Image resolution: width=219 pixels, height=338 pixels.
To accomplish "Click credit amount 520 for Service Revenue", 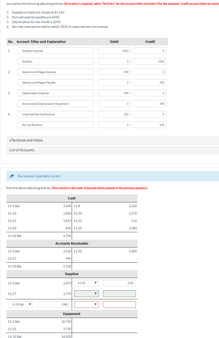I will click(150, 125).
